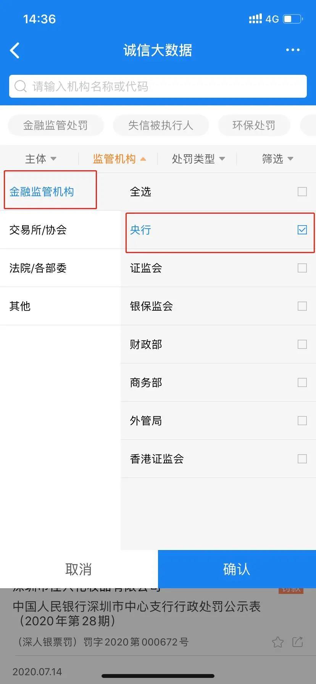This screenshot has height=684, width=316.
Task: Collapse the 监管机构 dropdown
Action: (x=119, y=159)
